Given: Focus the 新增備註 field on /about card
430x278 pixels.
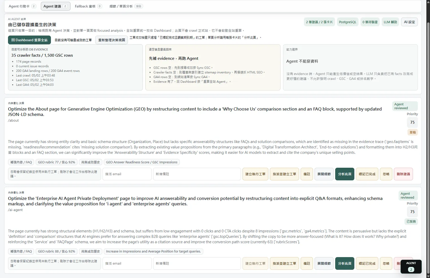Looking at the screenshot, I should point(197,174).
